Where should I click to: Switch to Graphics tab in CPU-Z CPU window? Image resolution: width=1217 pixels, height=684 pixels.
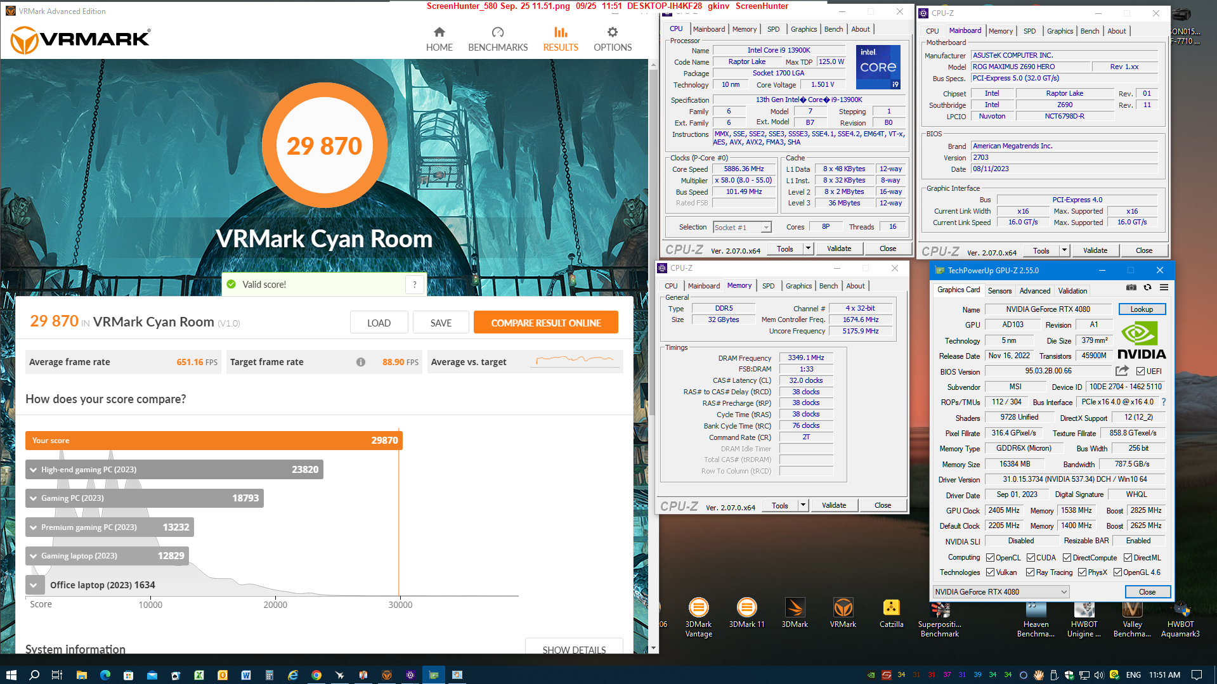coord(804,29)
